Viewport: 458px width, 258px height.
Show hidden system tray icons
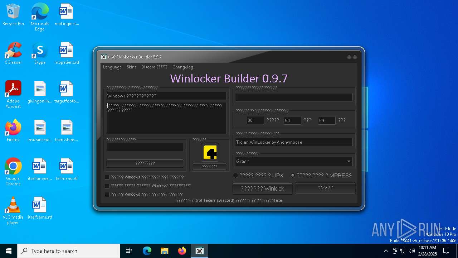click(386, 251)
